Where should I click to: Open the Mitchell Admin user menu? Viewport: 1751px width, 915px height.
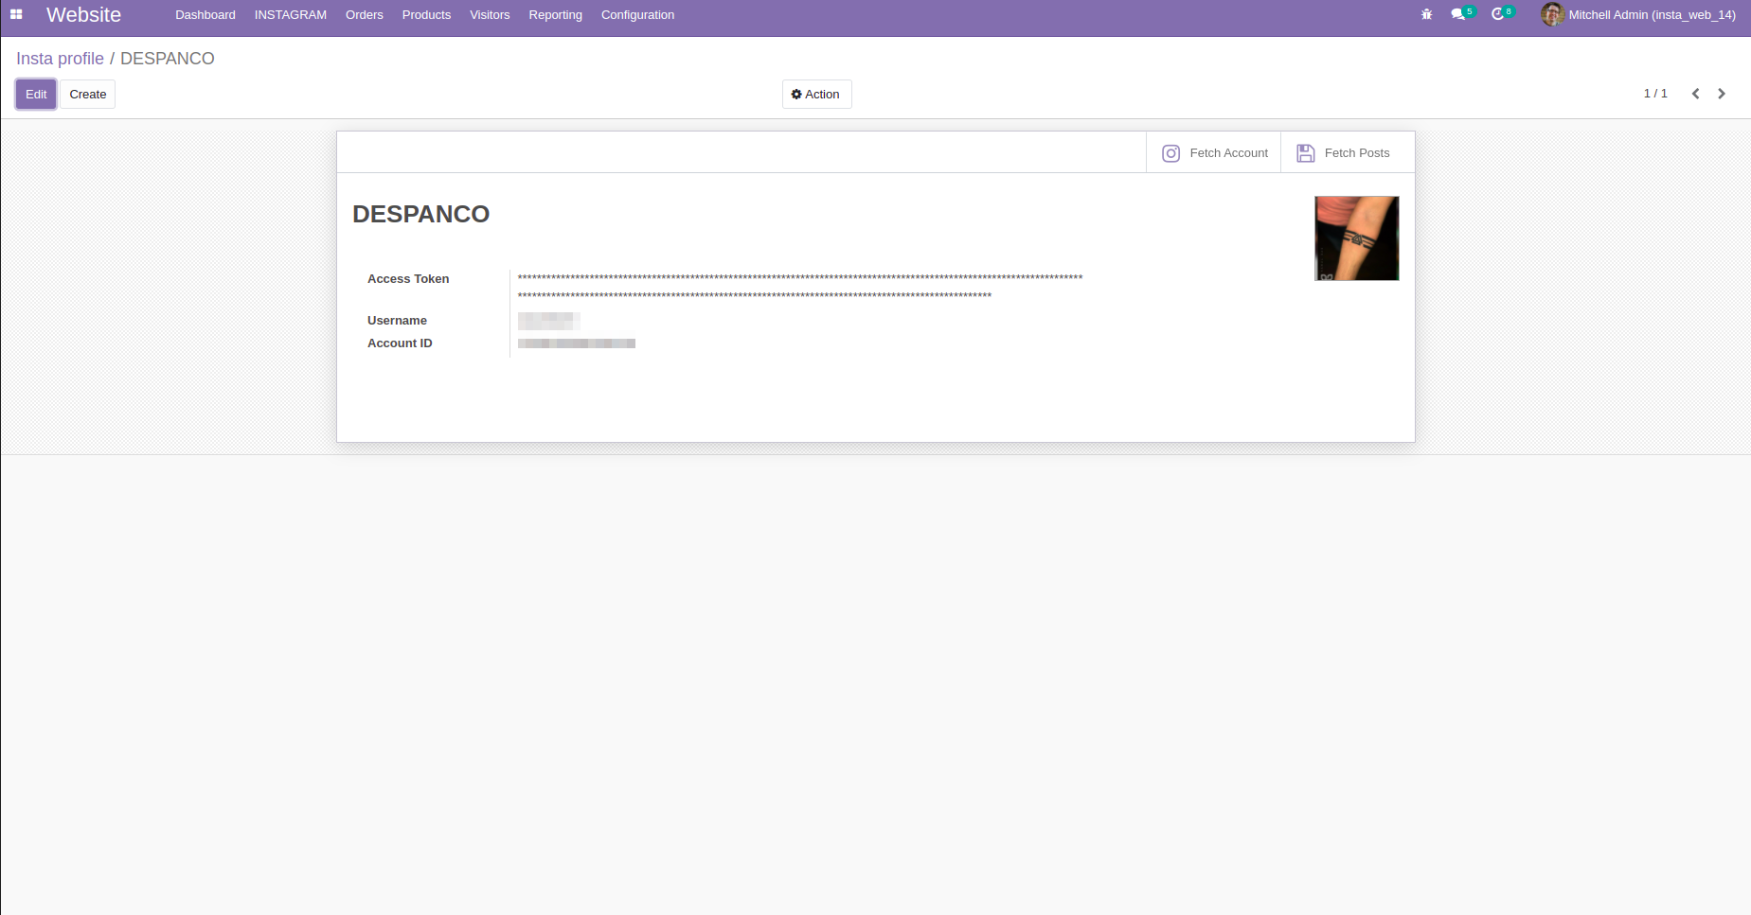(1638, 15)
